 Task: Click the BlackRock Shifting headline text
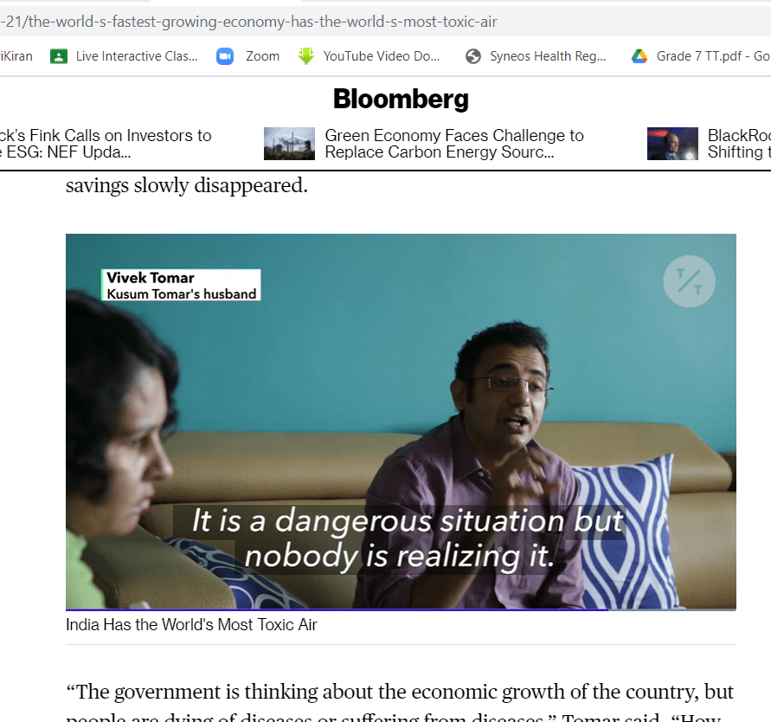click(739, 144)
